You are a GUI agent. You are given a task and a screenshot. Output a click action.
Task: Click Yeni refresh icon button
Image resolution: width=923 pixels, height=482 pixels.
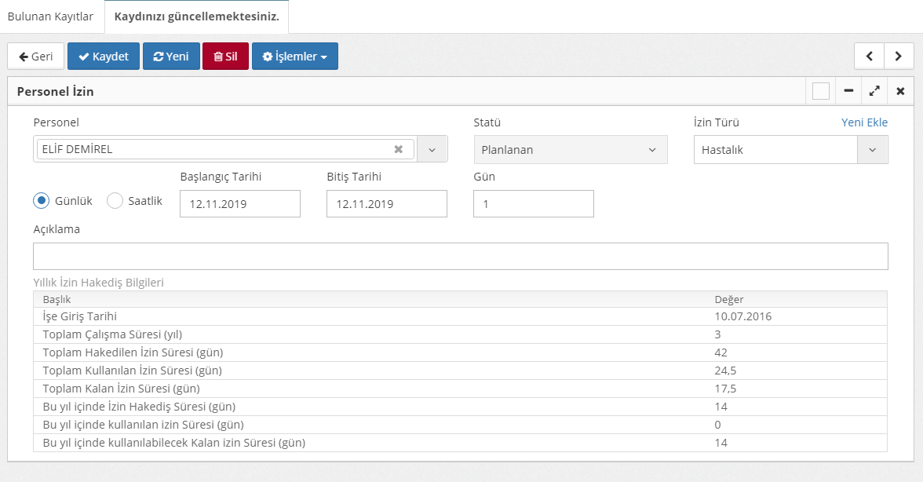pyautogui.click(x=171, y=57)
